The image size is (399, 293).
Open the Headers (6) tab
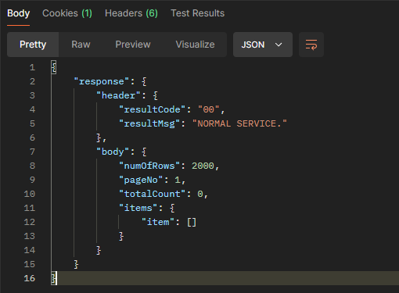pos(131,13)
